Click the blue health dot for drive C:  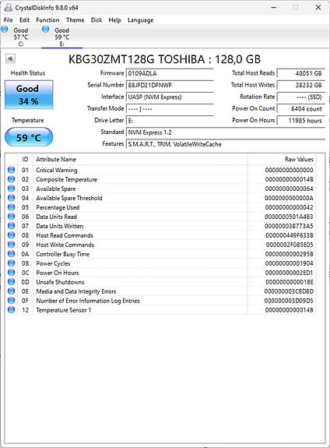(x=5, y=29)
